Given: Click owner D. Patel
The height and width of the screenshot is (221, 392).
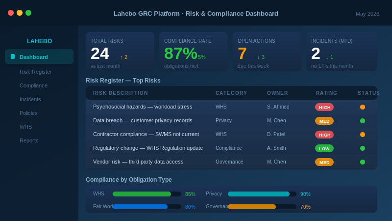Looking at the screenshot, I should [x=276, y=134].
